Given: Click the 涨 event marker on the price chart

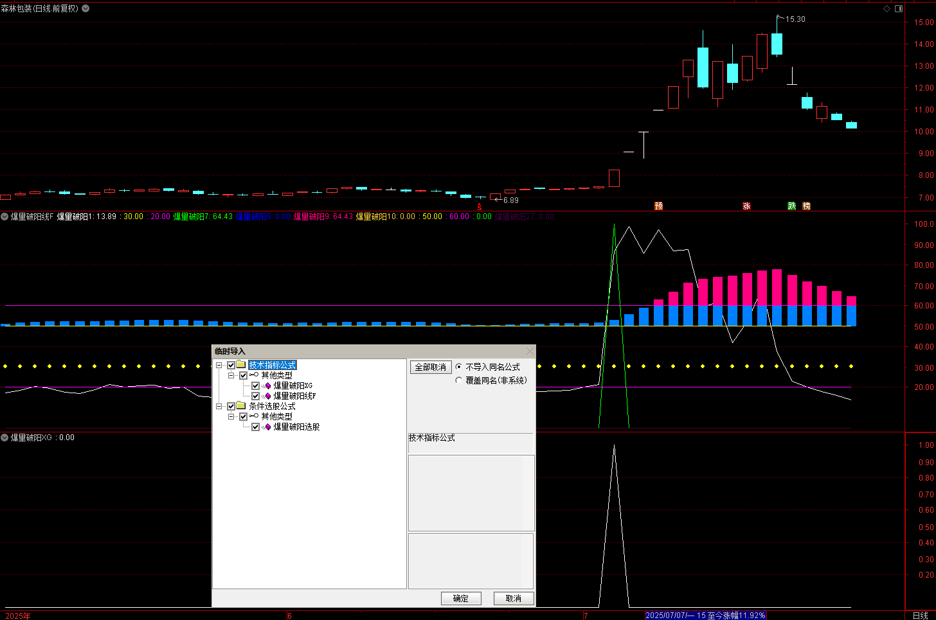Looking at the screenshot, I should (746, 206).
